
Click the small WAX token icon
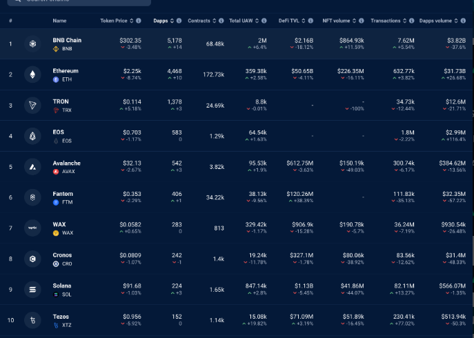pos(56,233)
